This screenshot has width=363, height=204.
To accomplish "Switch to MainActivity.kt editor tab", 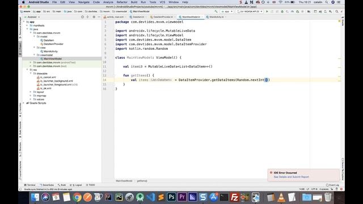I will [x=216, y=17].
